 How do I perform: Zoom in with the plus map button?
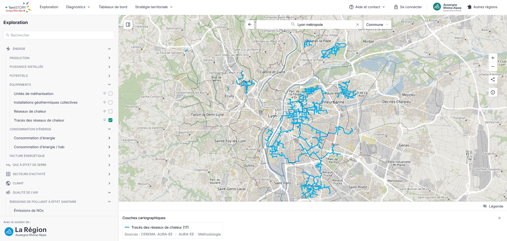[x=493, y=58]
